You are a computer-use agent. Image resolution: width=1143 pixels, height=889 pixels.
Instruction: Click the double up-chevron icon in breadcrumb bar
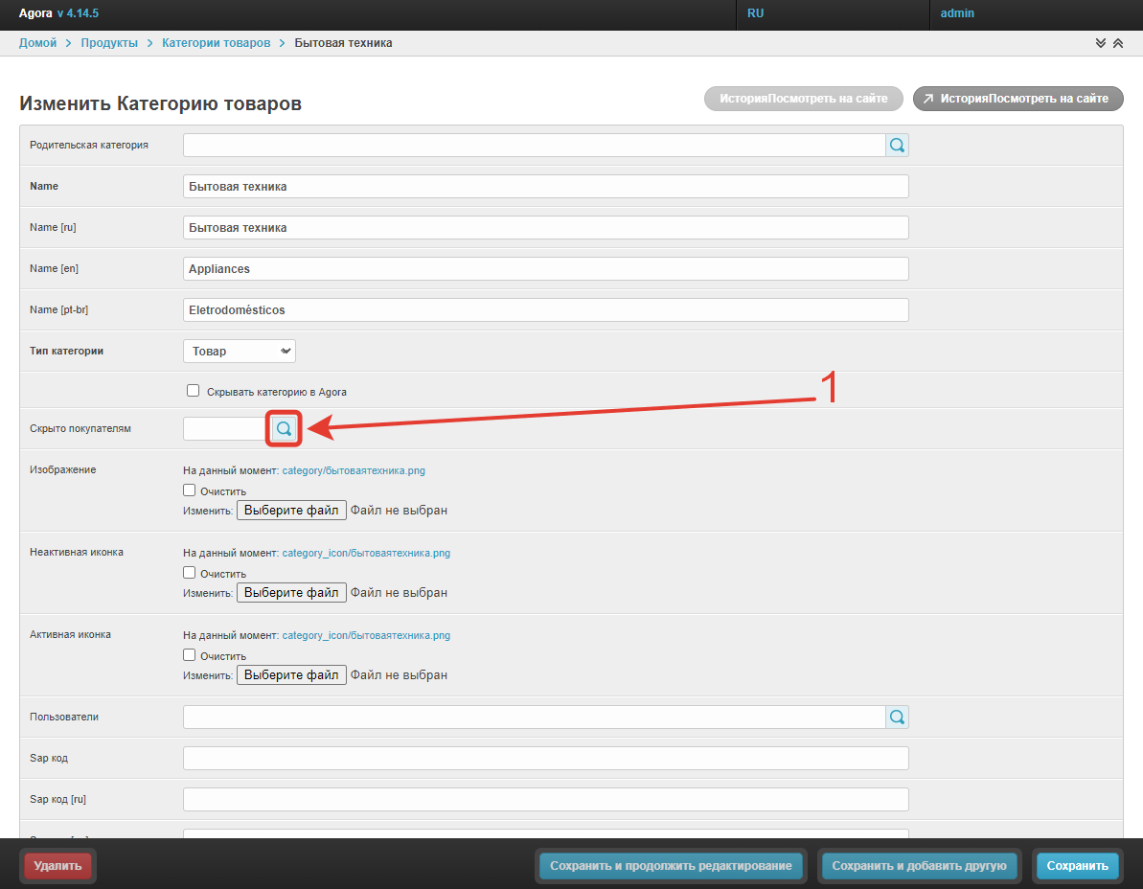point(1118,44)
